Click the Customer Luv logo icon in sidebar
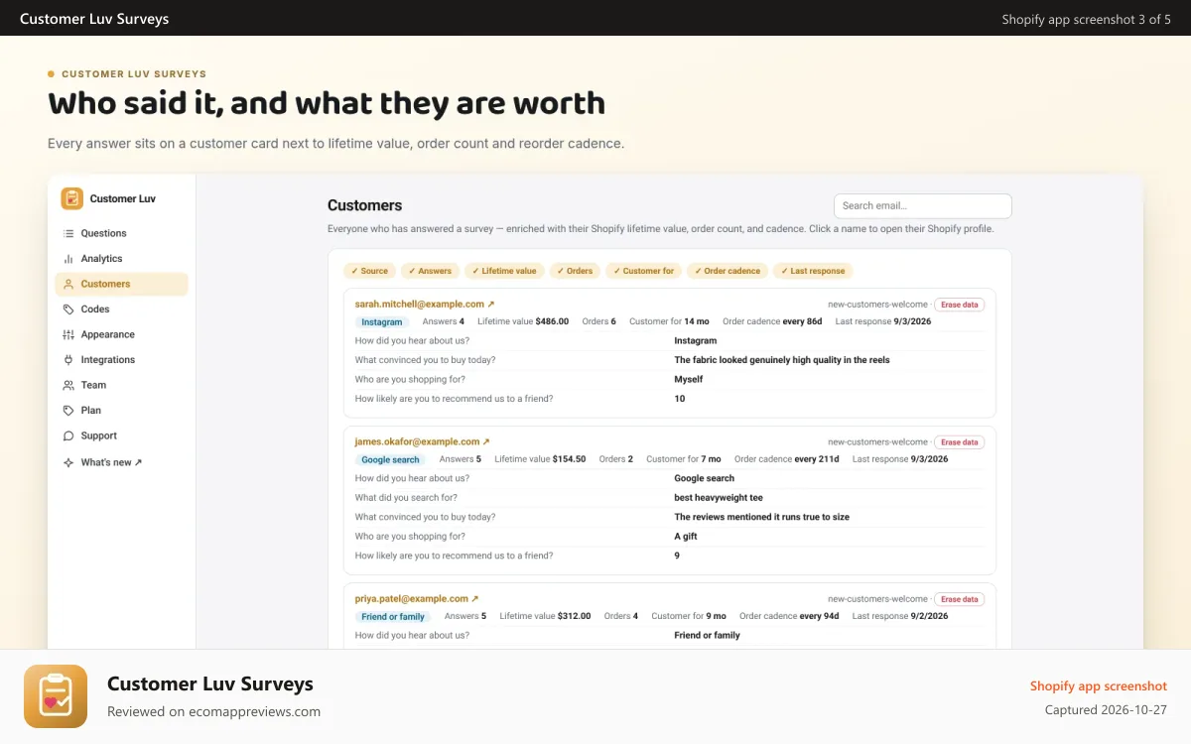Image resolution: width=1191 pixels, height=744 pixels. pyautogui.click(x=71, y=198)
